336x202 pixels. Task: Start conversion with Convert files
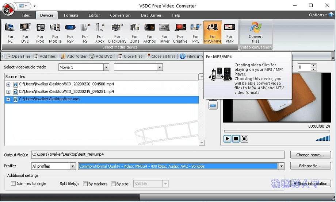click(256, 33)
